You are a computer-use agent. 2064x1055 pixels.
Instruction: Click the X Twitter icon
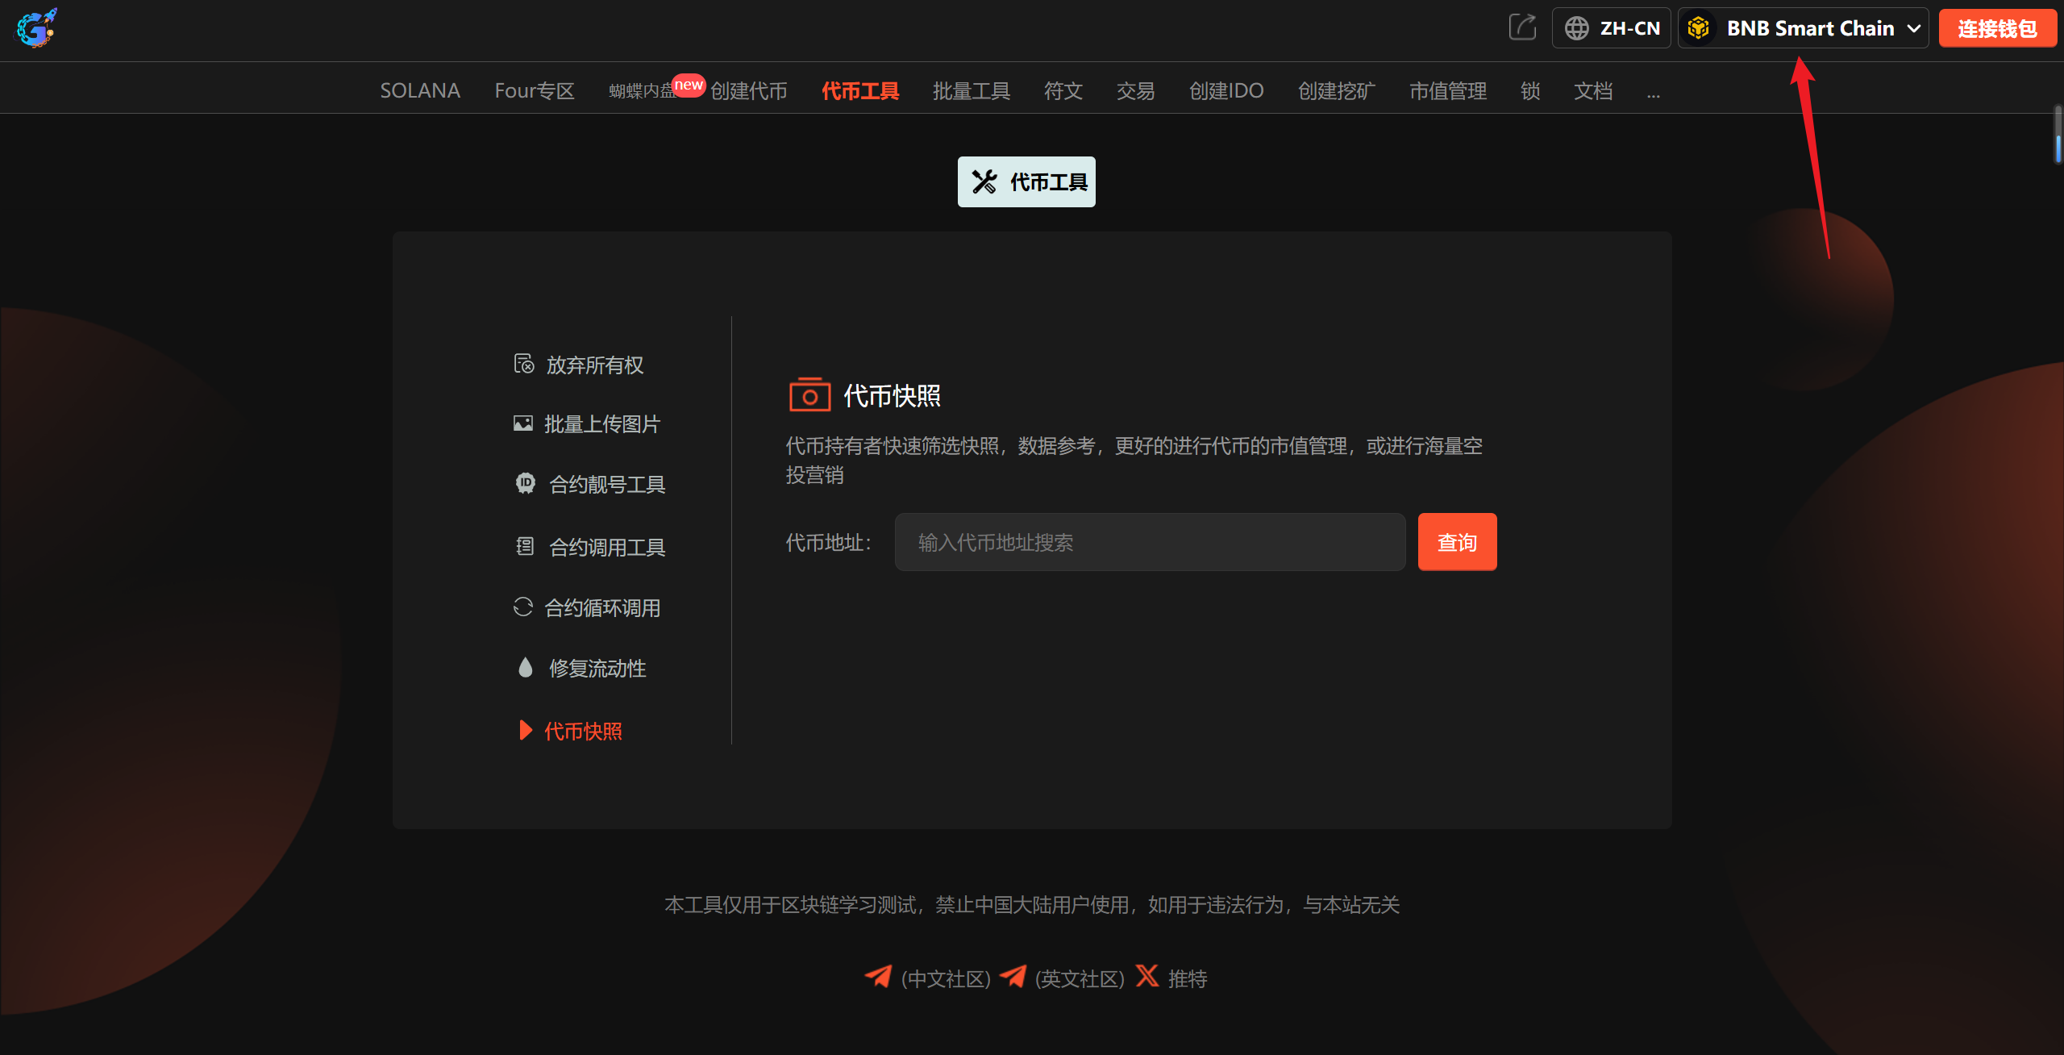pos(1147,976)
